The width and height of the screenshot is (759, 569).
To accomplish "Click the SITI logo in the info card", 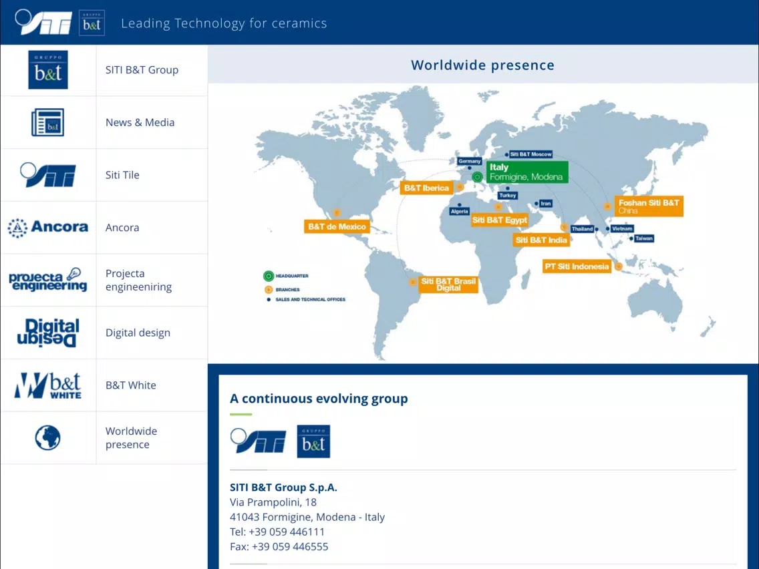I will [258, 441].
